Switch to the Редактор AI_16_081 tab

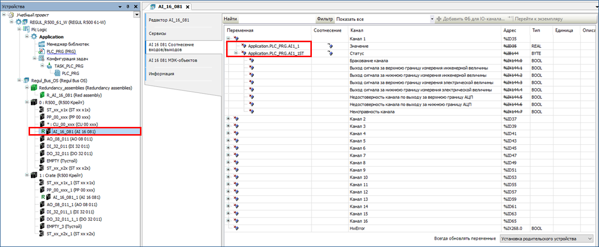pos(169,20)
